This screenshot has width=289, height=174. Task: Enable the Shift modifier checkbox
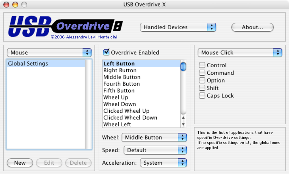point(202,88)
